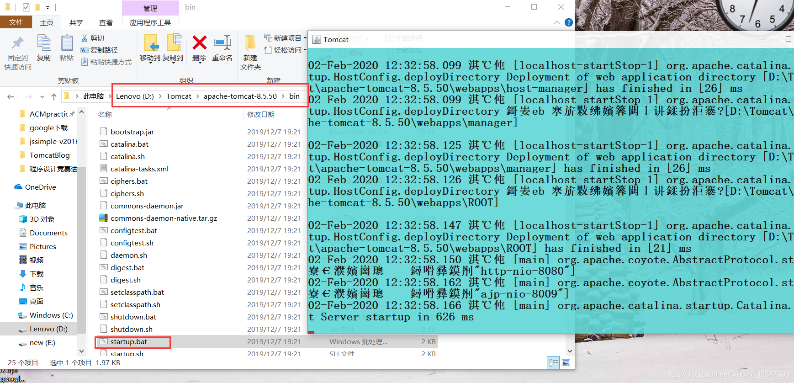Click navigation pane scrollbar down arrow

[x=81, y=351]
